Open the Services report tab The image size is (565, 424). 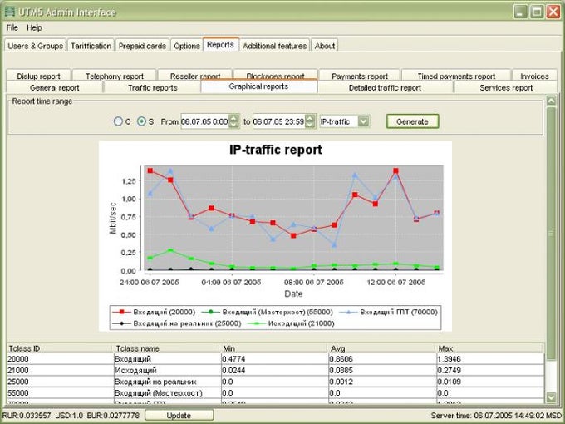pos(506,87)
